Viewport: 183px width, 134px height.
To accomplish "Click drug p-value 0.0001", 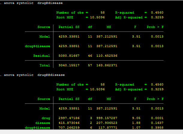I will (x=157, y=118).
